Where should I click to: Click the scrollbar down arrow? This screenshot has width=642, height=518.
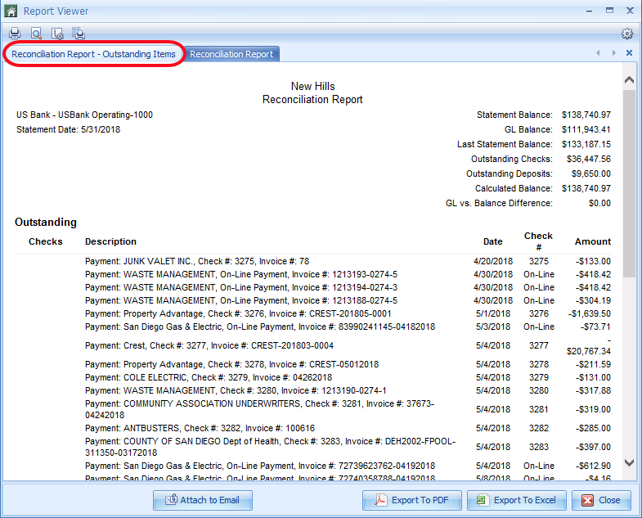[629, 463]
